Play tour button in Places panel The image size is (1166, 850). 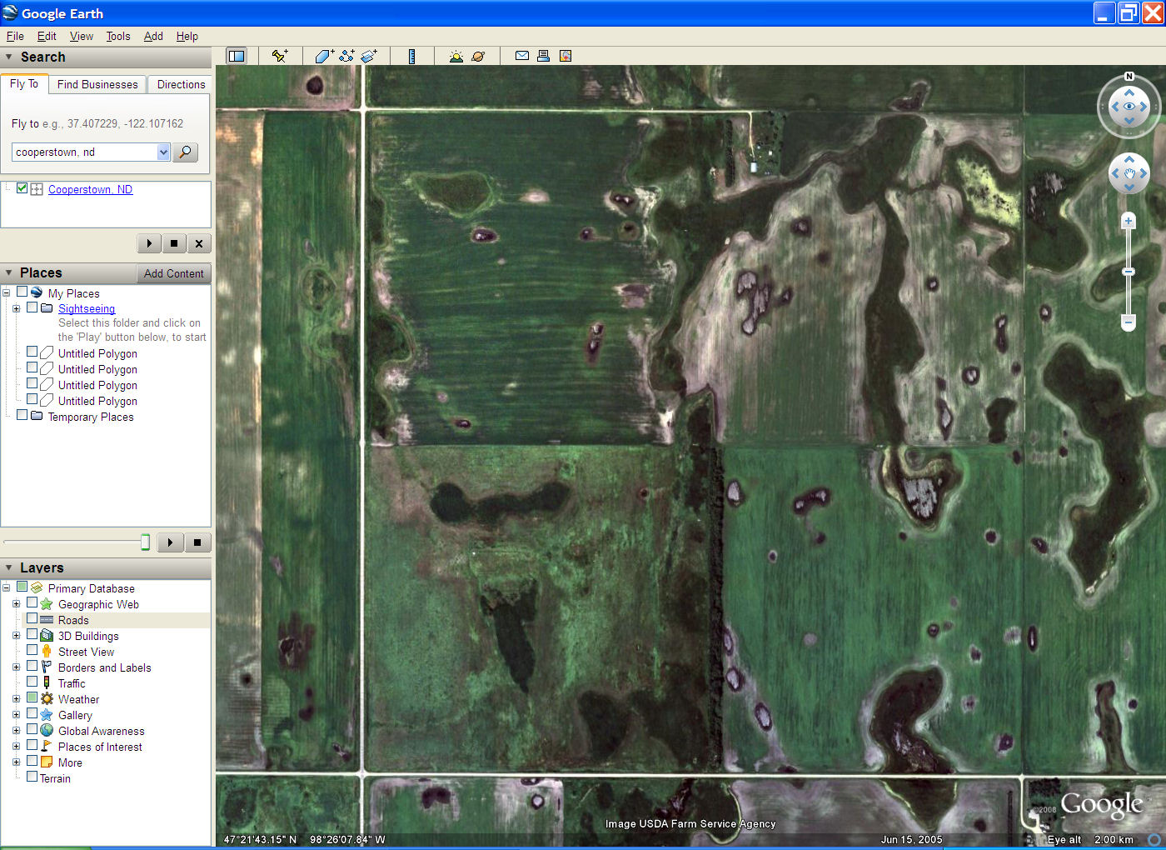[x=170, y=542]
